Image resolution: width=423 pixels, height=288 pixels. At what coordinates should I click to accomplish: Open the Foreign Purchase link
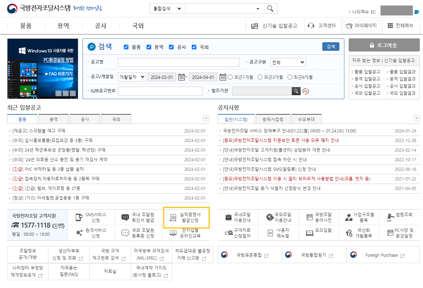pos(382,255)
